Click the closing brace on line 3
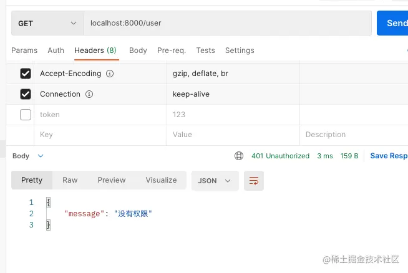This screenshot has width=408, height=273. tap(49, 225)
